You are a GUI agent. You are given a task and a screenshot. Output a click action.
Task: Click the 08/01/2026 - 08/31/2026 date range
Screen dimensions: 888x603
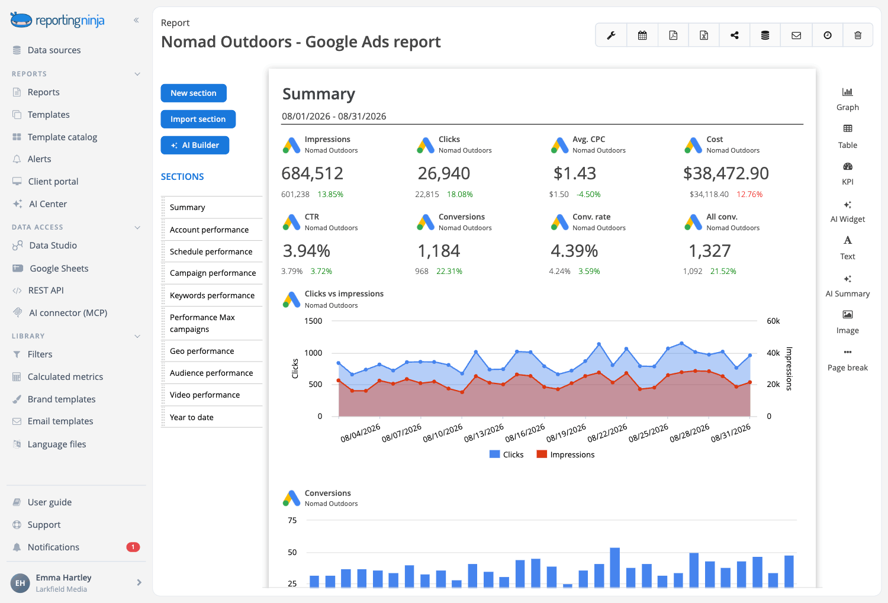click(x=334, y=116)
